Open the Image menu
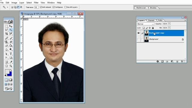 click(x=14, y=3)
